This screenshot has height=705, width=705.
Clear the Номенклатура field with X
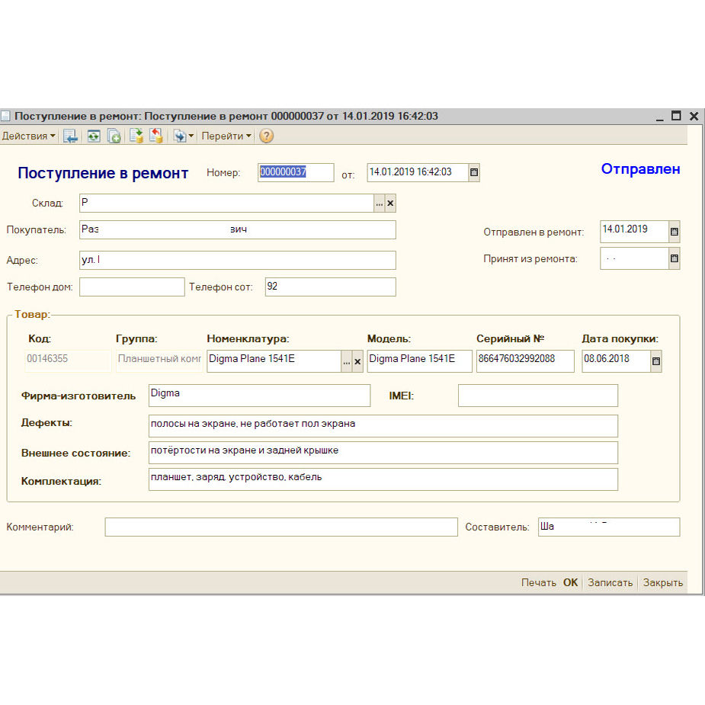click(x=357, y=361)
